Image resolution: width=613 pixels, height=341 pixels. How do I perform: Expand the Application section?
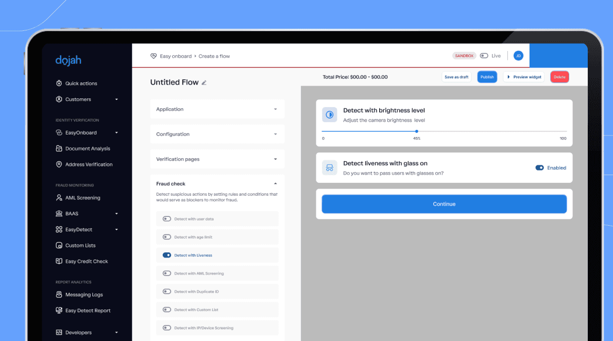217,109
